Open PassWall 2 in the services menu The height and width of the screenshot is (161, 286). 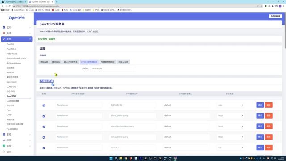tap(11, 49)
